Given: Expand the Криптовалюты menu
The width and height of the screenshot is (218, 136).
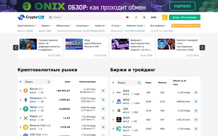Looking at the screenshot, I should coord(27,26).
